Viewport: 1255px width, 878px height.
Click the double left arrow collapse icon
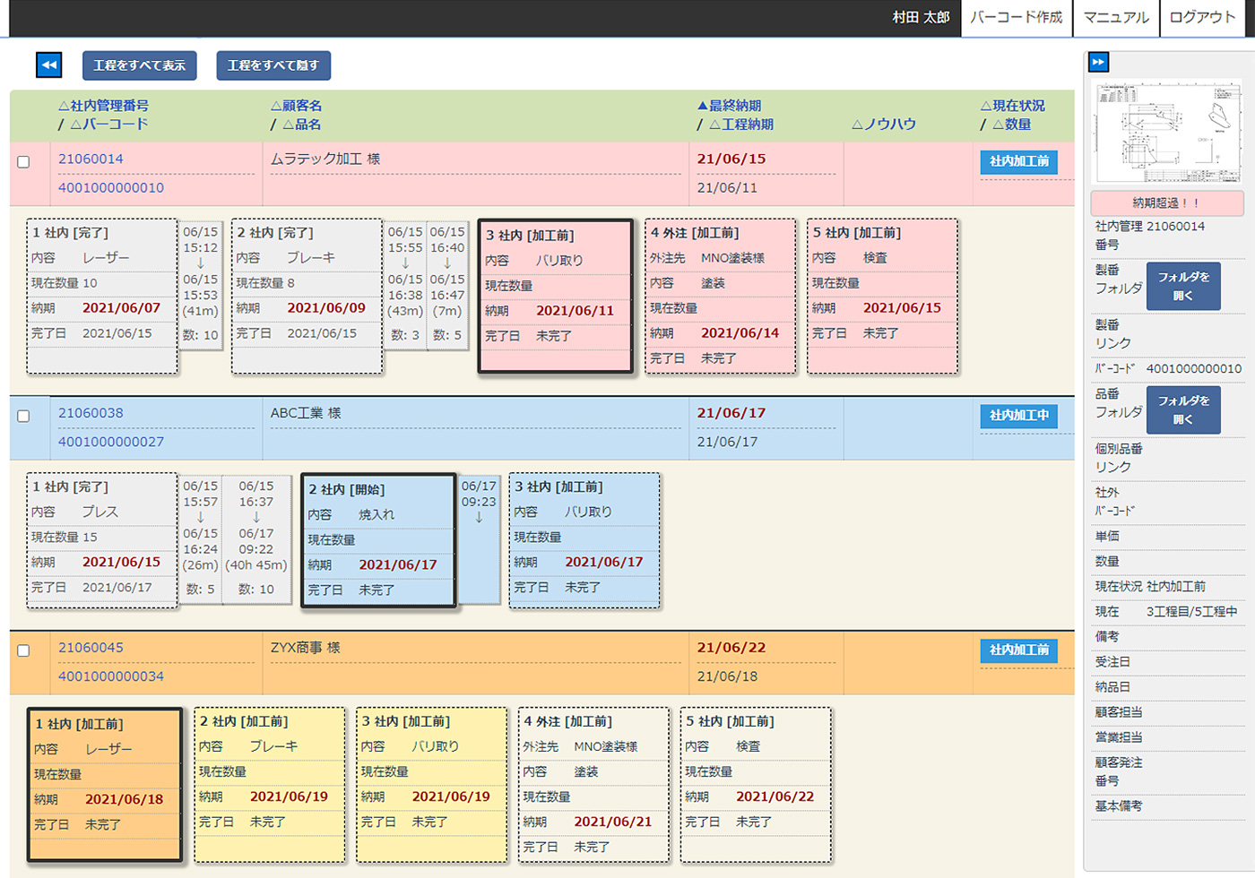[x=48, y=65]
